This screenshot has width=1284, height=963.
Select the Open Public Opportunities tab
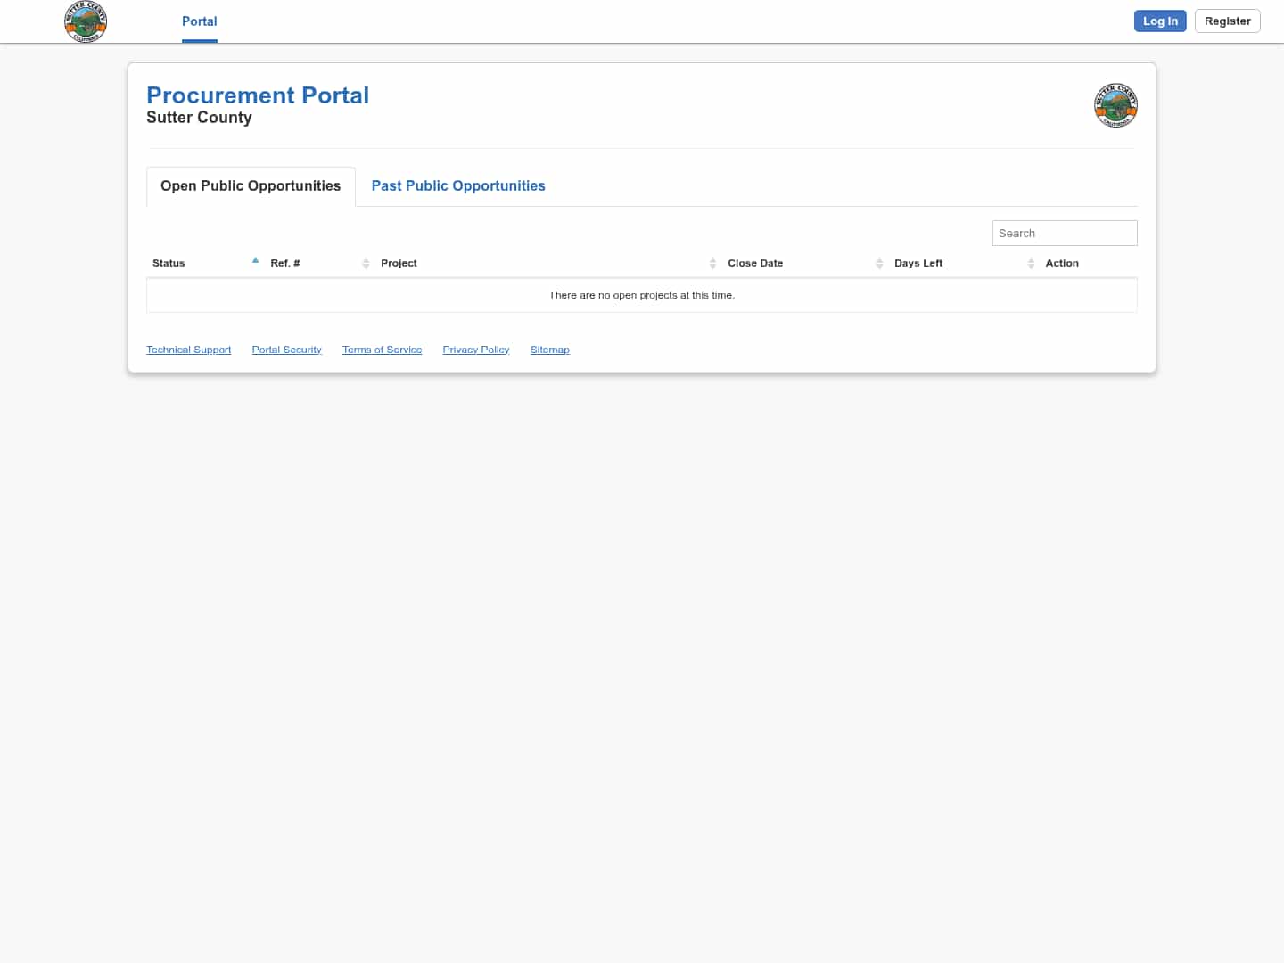click(251, 185)
